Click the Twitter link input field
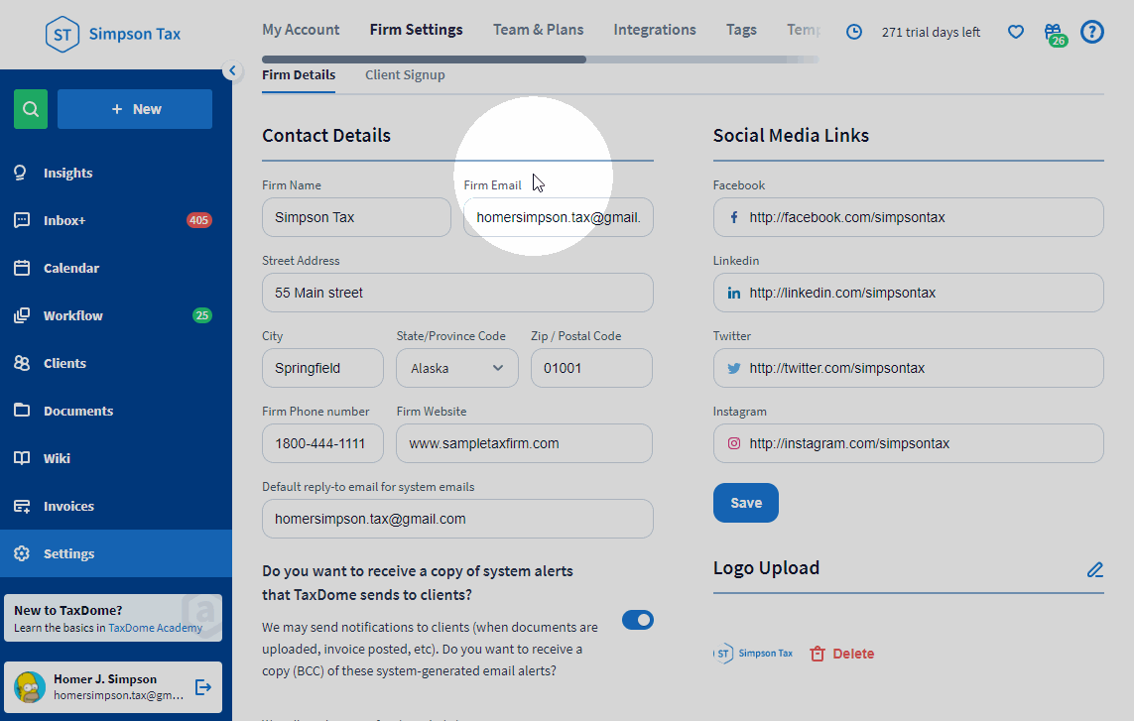Screen dimensions: 1134x721 pos(909,368)
